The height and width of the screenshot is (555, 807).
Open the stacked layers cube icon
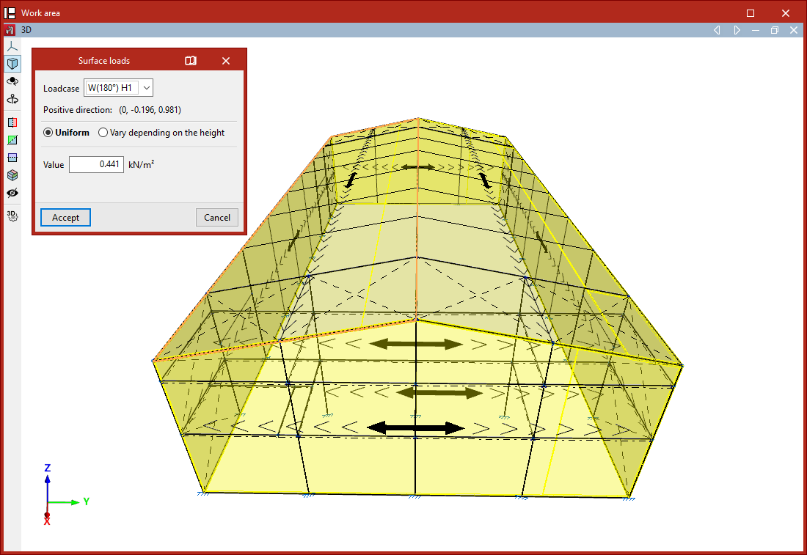12,175
